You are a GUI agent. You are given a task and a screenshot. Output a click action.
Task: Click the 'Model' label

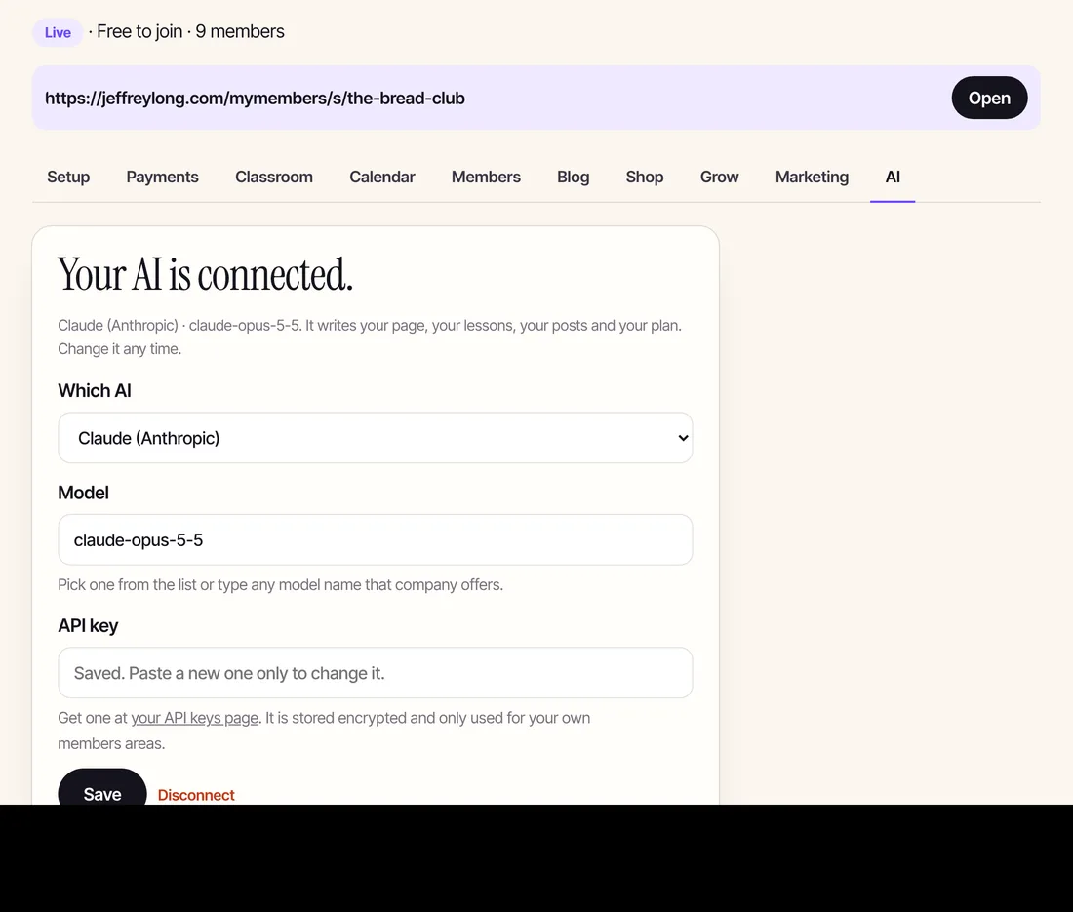(x=83, y=493)
